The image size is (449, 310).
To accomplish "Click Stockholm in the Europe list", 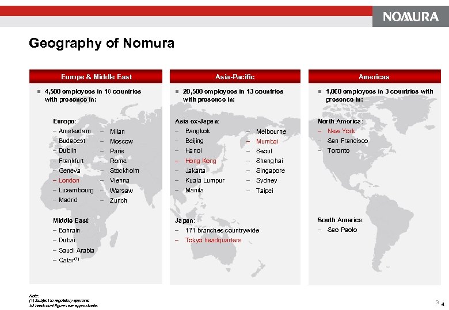I will [124, 170].
